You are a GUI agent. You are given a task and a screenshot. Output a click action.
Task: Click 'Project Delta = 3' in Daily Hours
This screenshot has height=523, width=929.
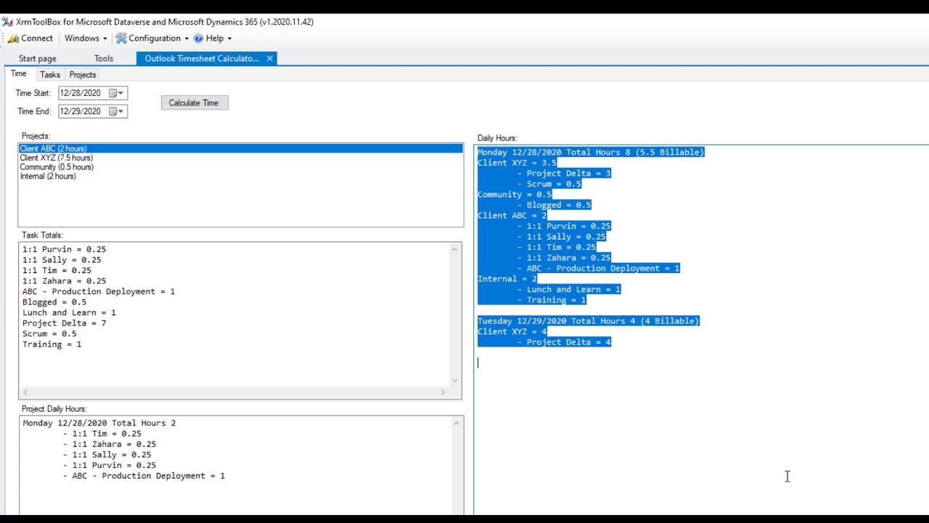[568, 174]
